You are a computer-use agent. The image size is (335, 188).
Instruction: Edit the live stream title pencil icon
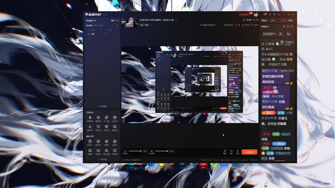(176, 20)
